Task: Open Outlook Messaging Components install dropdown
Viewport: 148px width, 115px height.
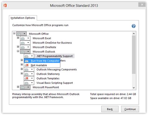Action: [32, 69]
